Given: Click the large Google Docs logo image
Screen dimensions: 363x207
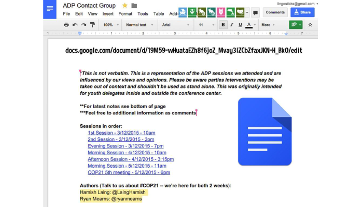Looking at the screenshot, I should pos(264,131).
